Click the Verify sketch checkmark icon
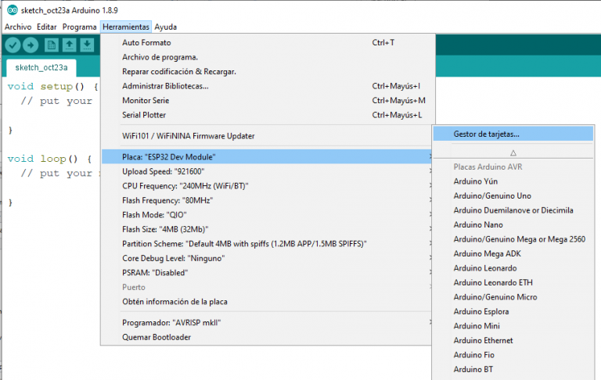Viewport: 601px width, 380px height. 13,45
